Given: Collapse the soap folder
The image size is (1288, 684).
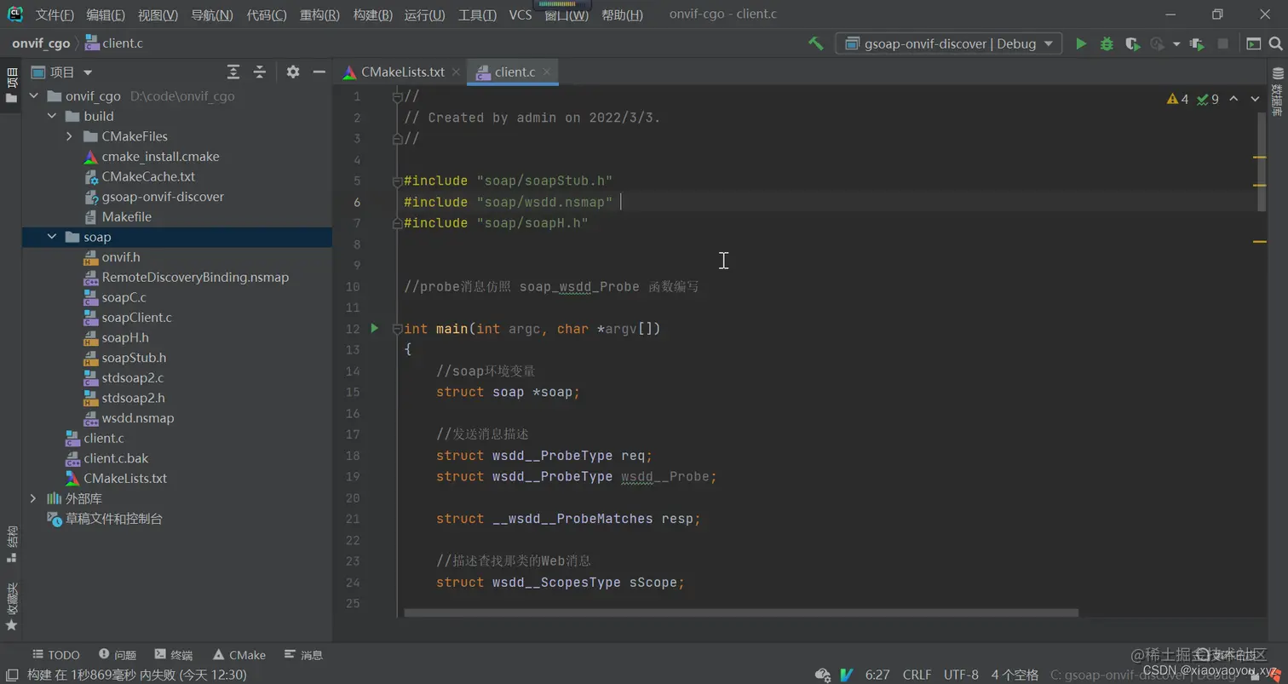Looking at the screenshot, I should 52,237.
